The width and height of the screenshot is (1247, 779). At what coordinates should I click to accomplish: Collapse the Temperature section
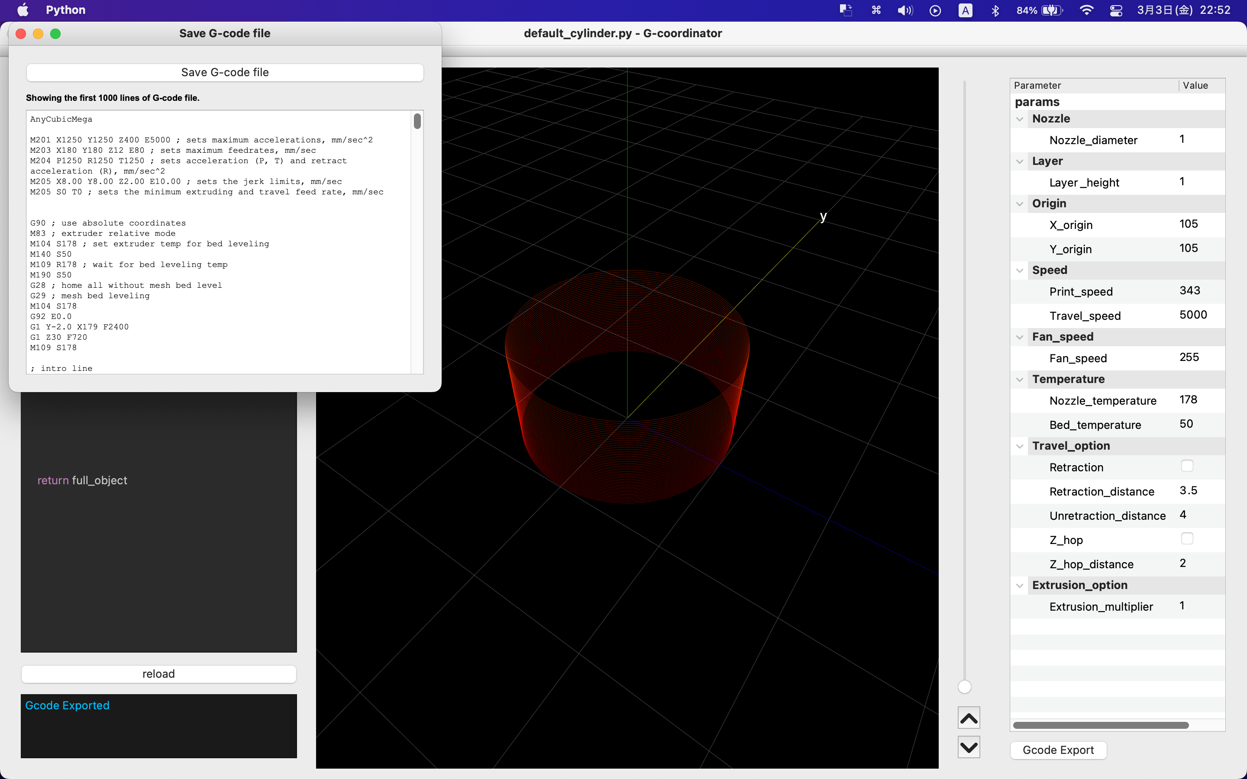[1020, 379]
